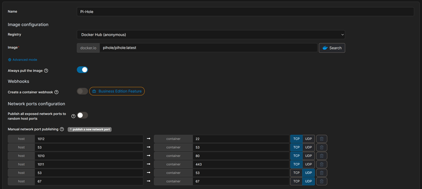
Task: Search Docker Hub for the image
Action: pos(332,48)
